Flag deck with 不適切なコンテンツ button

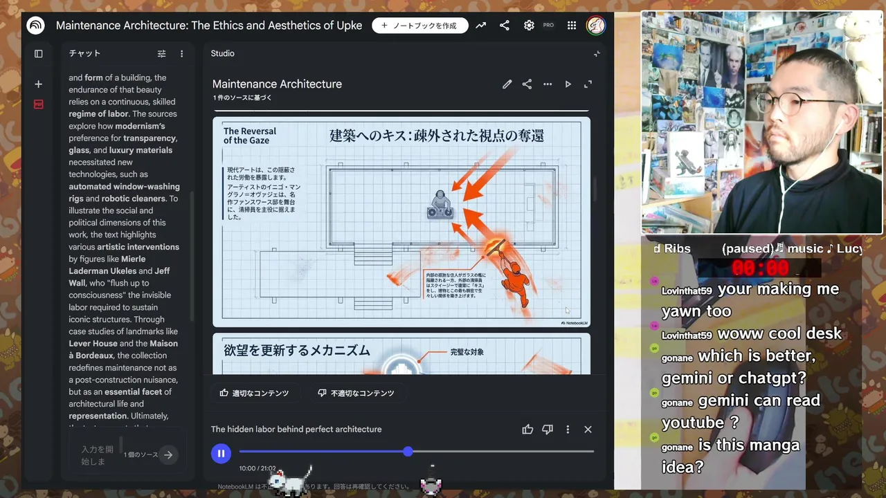pyautogui.click(x=356, y=393)
